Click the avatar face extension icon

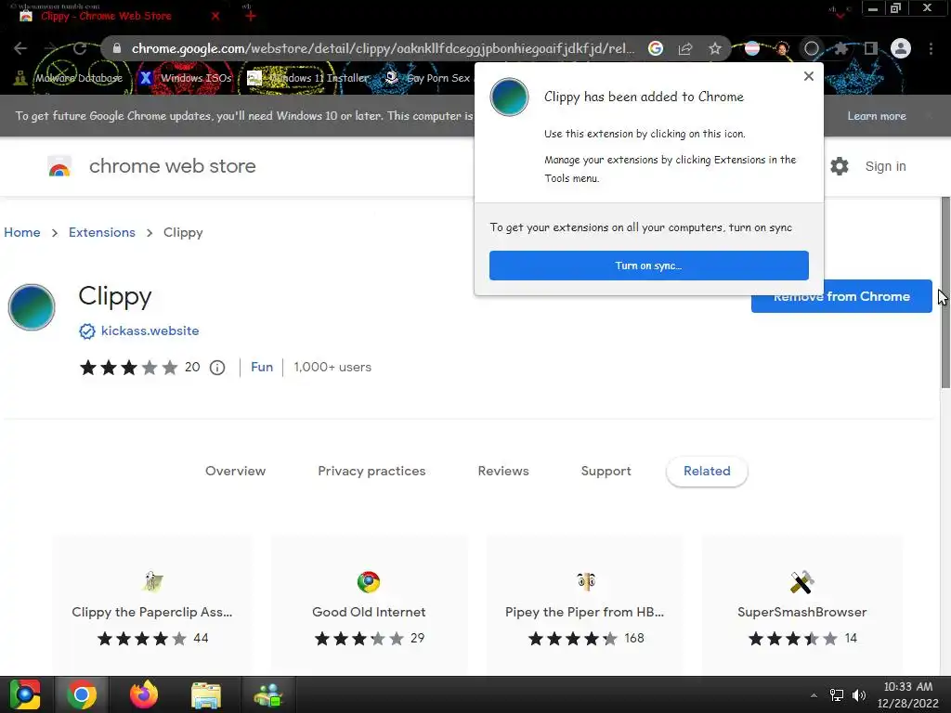click(782, 48)
